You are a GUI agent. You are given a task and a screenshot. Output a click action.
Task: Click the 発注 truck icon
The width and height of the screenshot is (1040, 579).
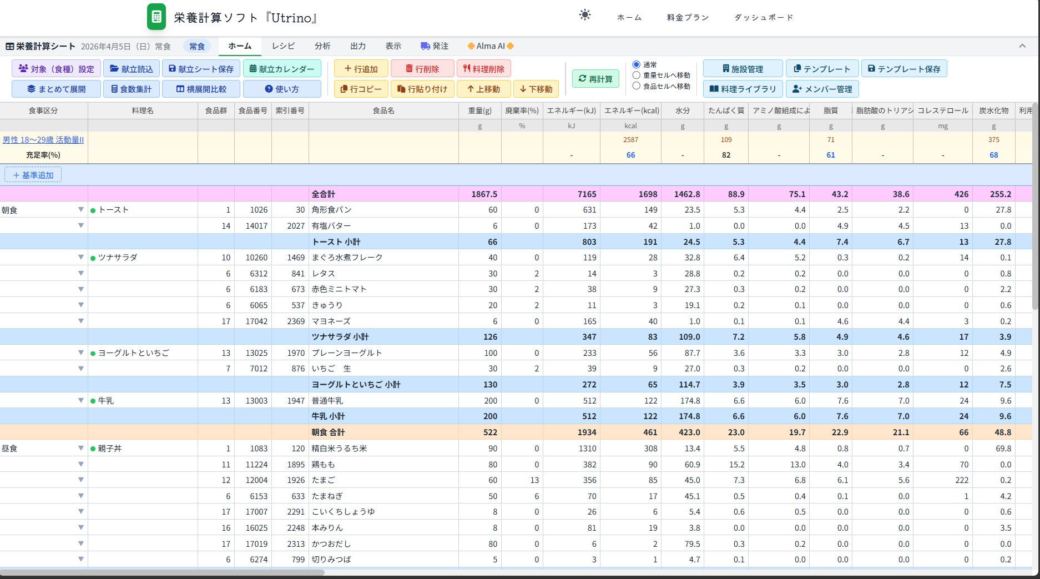pyautogui.click(x=425, y=46)
